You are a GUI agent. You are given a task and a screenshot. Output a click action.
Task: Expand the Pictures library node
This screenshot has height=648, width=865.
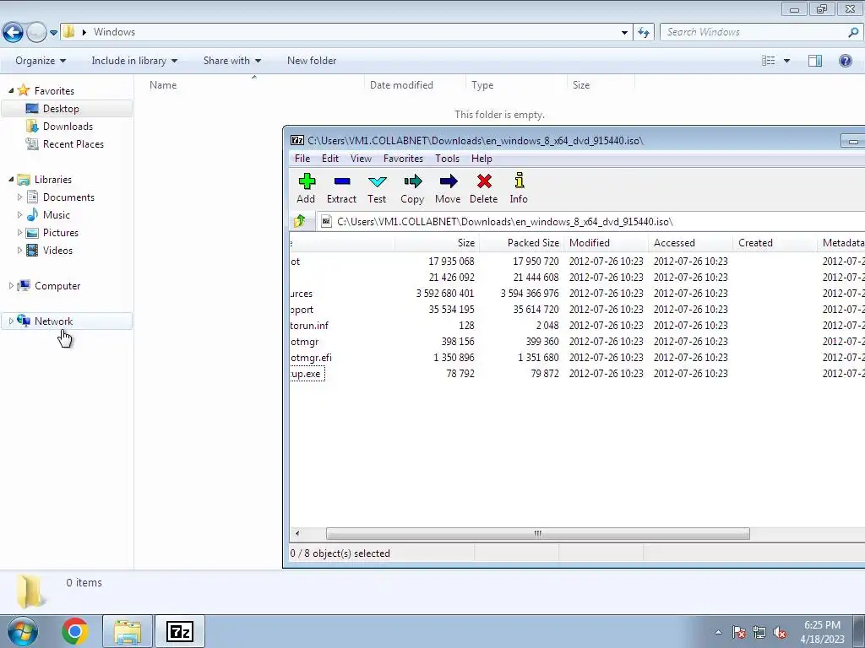(x=20, y=233)
